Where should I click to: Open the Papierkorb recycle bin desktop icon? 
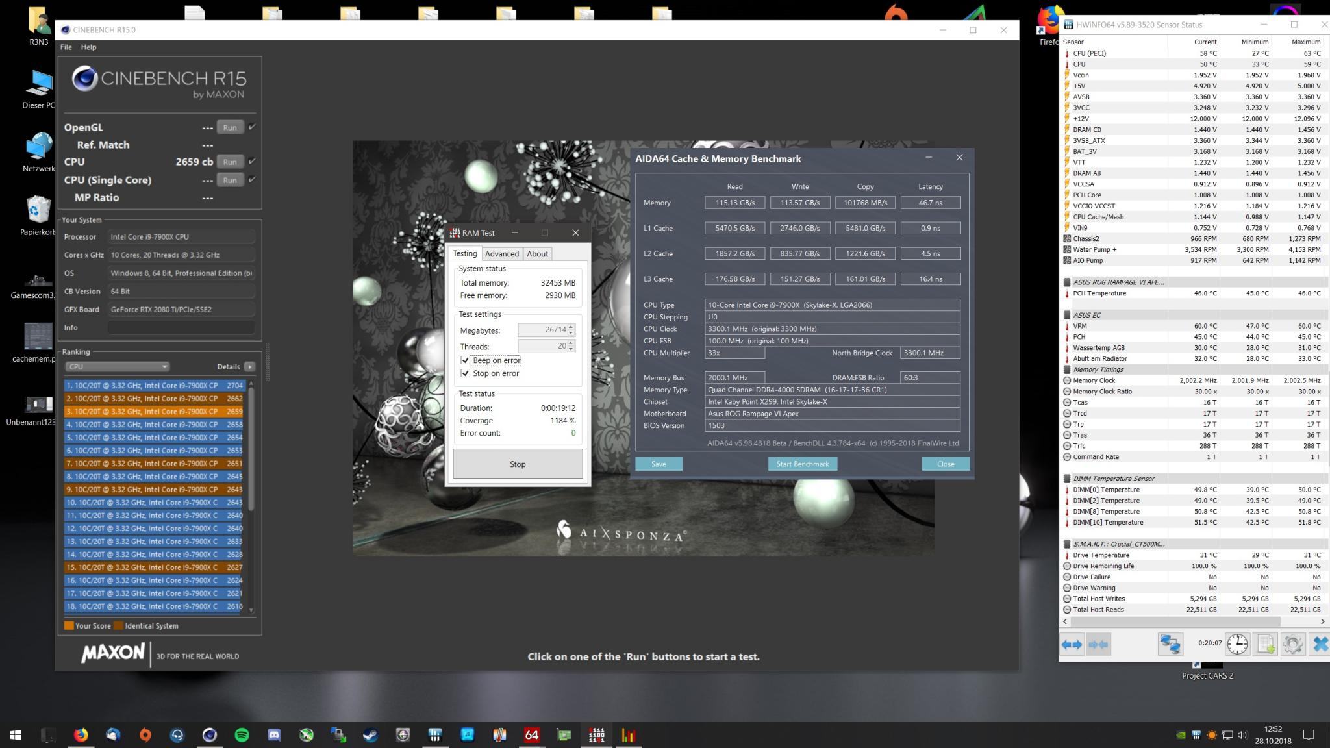39,216
